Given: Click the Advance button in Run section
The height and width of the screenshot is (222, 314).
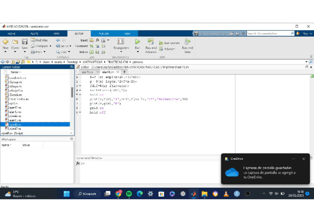Looking at the screenshot, I should (x=167, y=49).
